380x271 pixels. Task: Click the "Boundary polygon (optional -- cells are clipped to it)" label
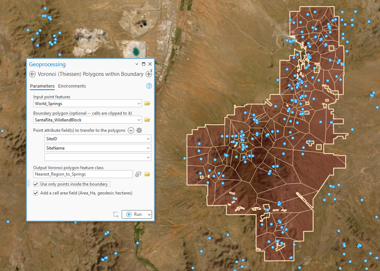[83, 113]
